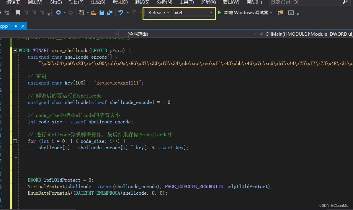Click the lpflOldProtect variable declaration
353x210 pixels.
click(x=62, y=180)
